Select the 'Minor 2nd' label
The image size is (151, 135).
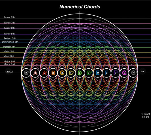point(9,64)
